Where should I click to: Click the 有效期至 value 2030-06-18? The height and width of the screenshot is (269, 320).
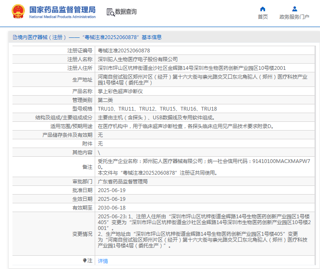click(111, 208)
